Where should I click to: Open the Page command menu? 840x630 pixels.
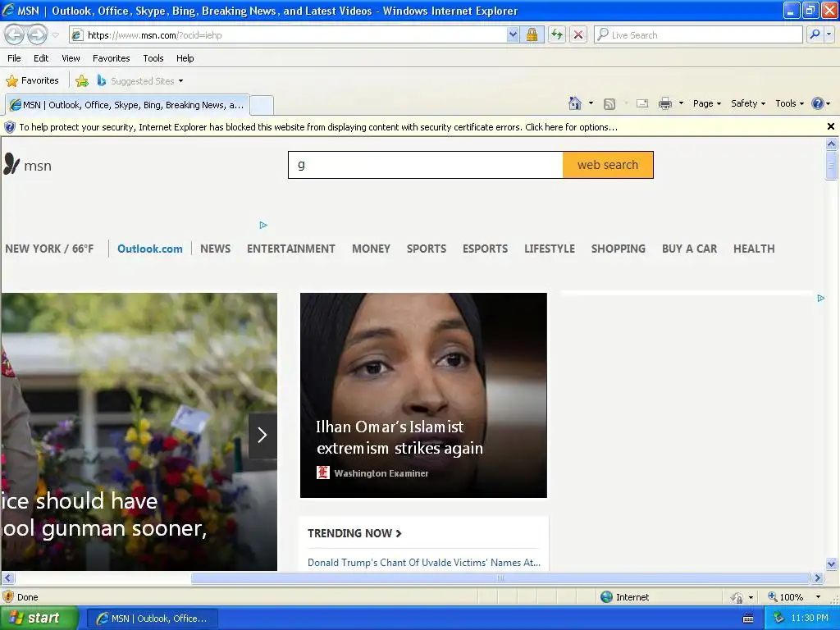[706, 104]
